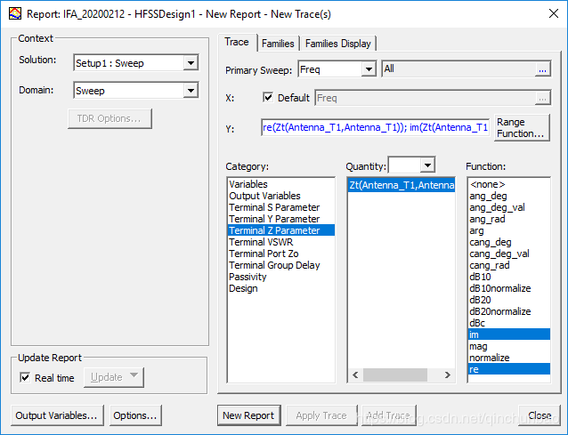568x435 pixels.
Task: Close the report window with X
Action: (x=553, y=13)
